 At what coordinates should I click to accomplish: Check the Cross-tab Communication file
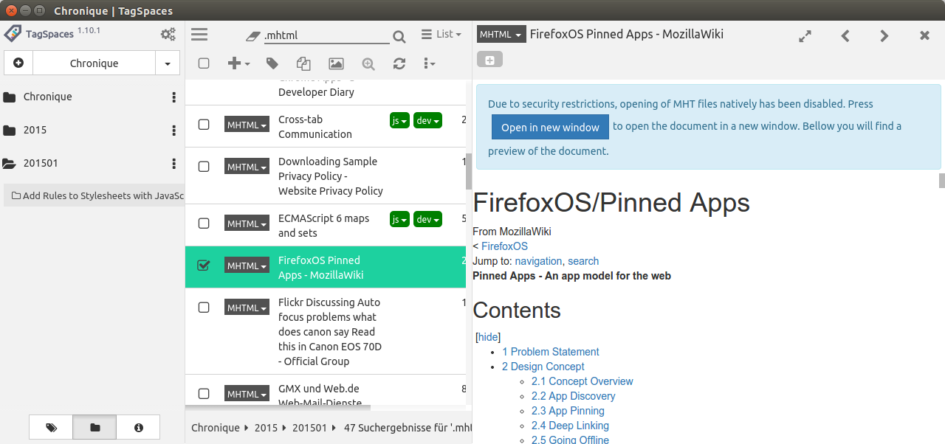[x=204, y=125]
